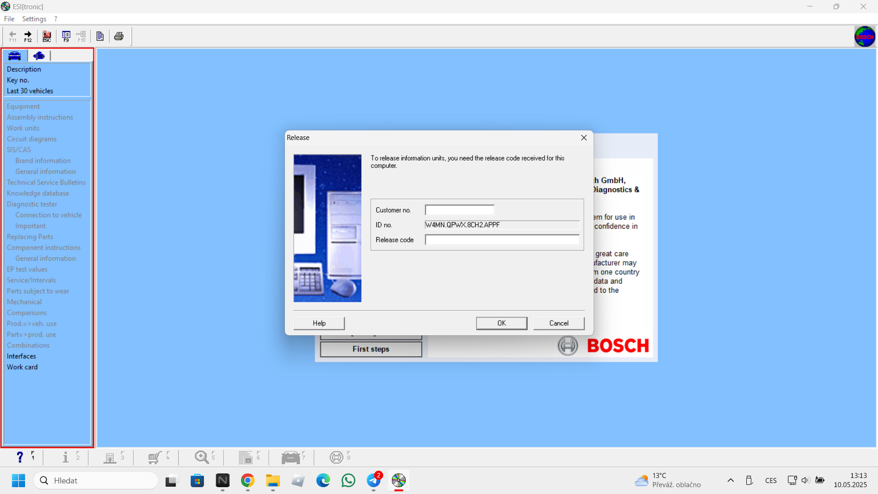The image size is (878, 494).
Task: Show hidden system tray icons
Action: pos(731,480)
